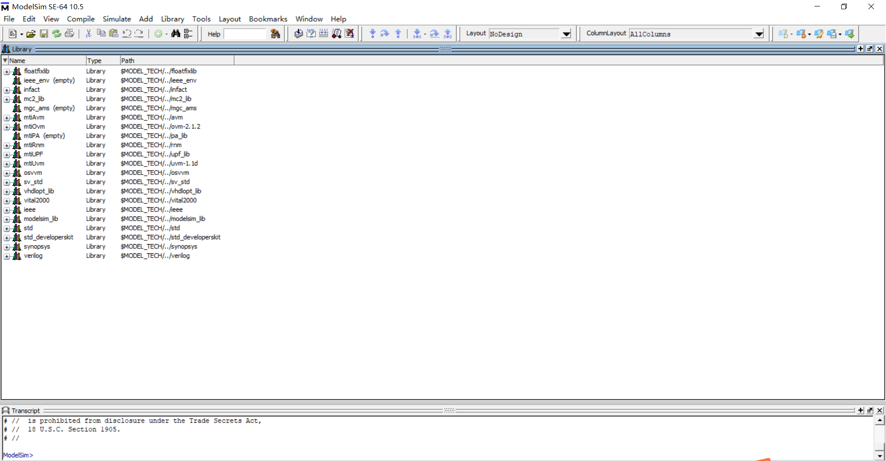Expand the verilog library node
886x461 pixels.
(7, 256)
